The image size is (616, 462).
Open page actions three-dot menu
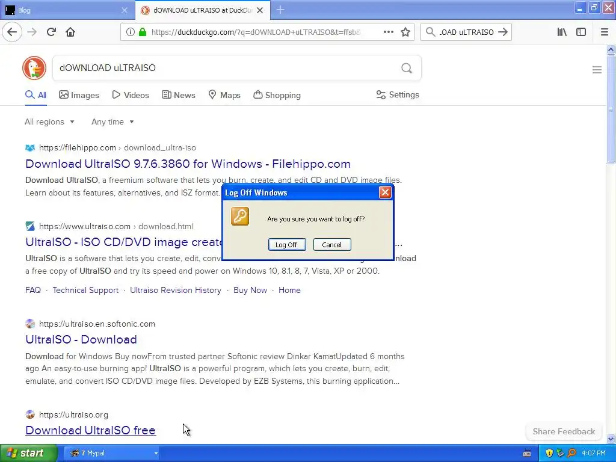pyautogui.click(x=388, y=32)
